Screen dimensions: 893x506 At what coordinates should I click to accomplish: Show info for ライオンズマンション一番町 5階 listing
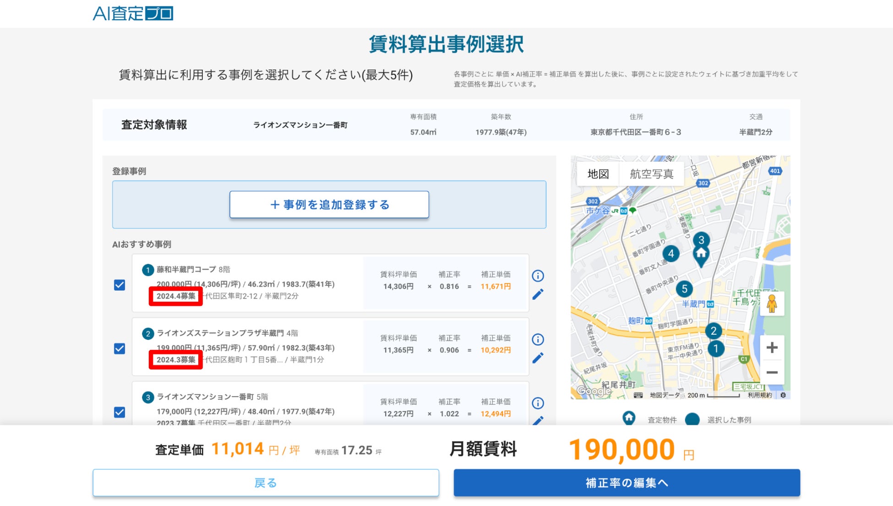tap(538, 403)
